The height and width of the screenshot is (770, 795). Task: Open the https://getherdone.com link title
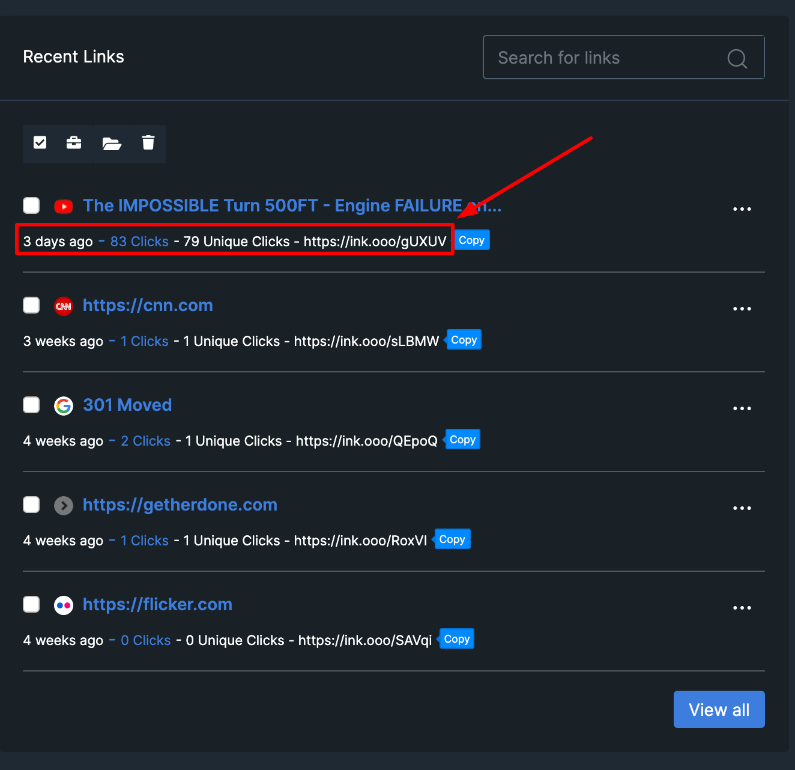click(x=180, y=505)
